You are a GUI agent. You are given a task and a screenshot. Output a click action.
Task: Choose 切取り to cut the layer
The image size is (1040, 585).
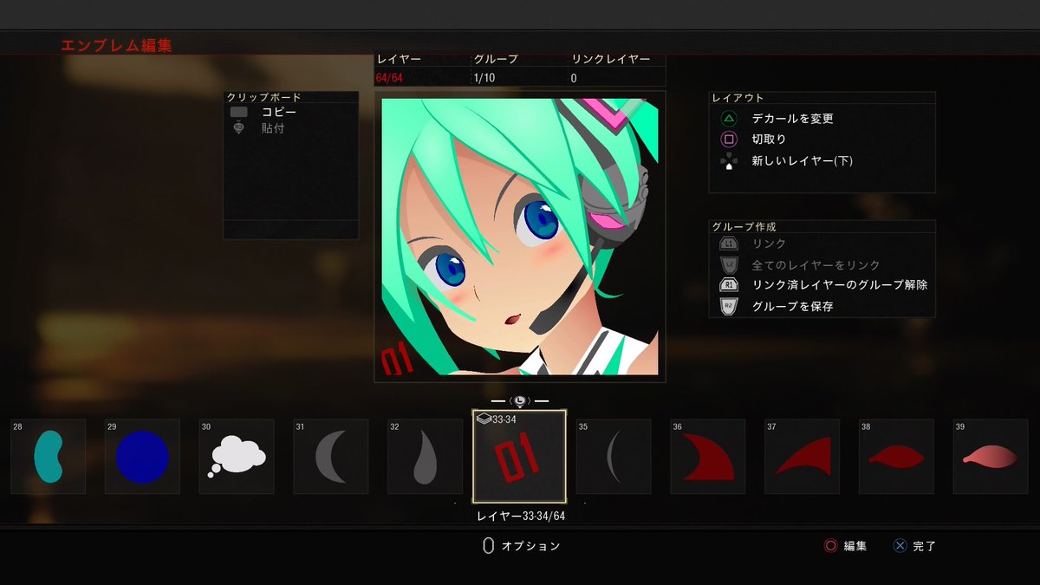[769, 139]
